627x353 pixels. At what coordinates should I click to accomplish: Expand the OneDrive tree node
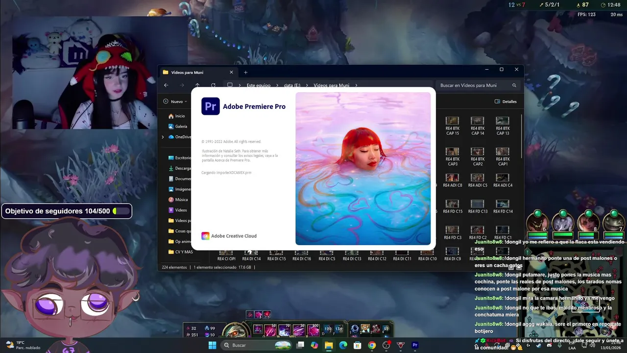point(163,137)
